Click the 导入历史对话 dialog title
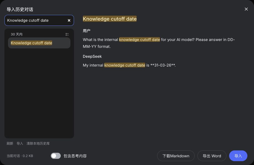The image size is (254, 165). coord(20,10)
